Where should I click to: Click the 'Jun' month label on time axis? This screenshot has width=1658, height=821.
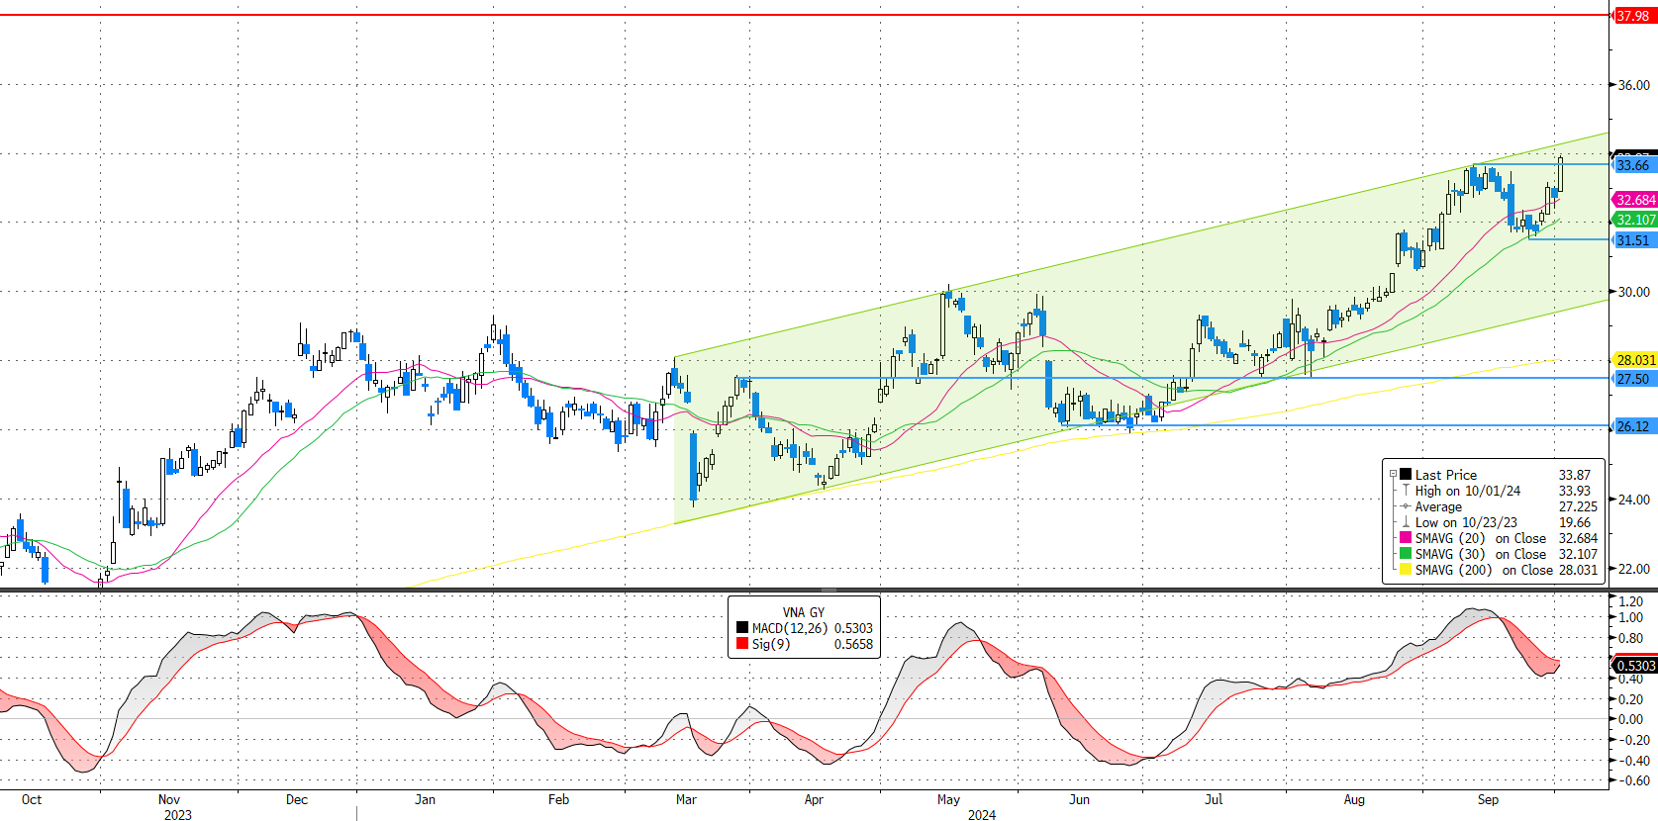click(1079, 799)
